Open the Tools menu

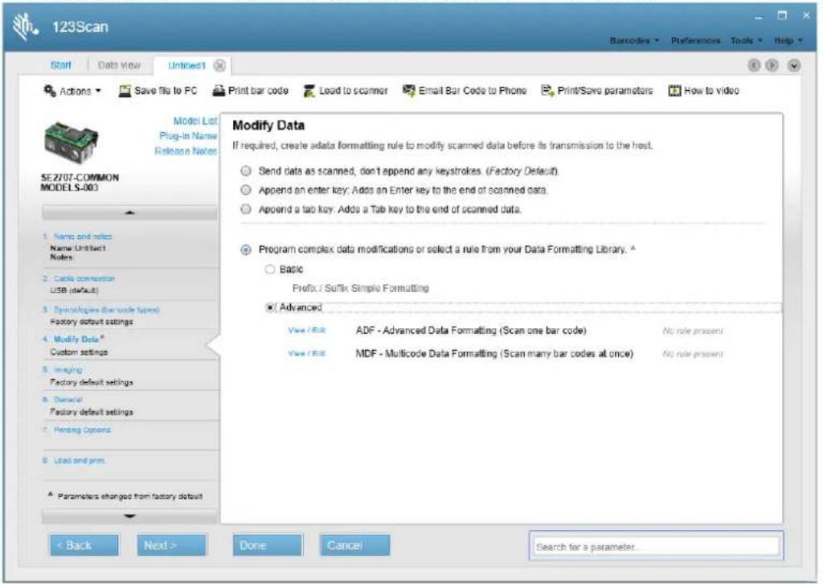(x=746, y=40)
